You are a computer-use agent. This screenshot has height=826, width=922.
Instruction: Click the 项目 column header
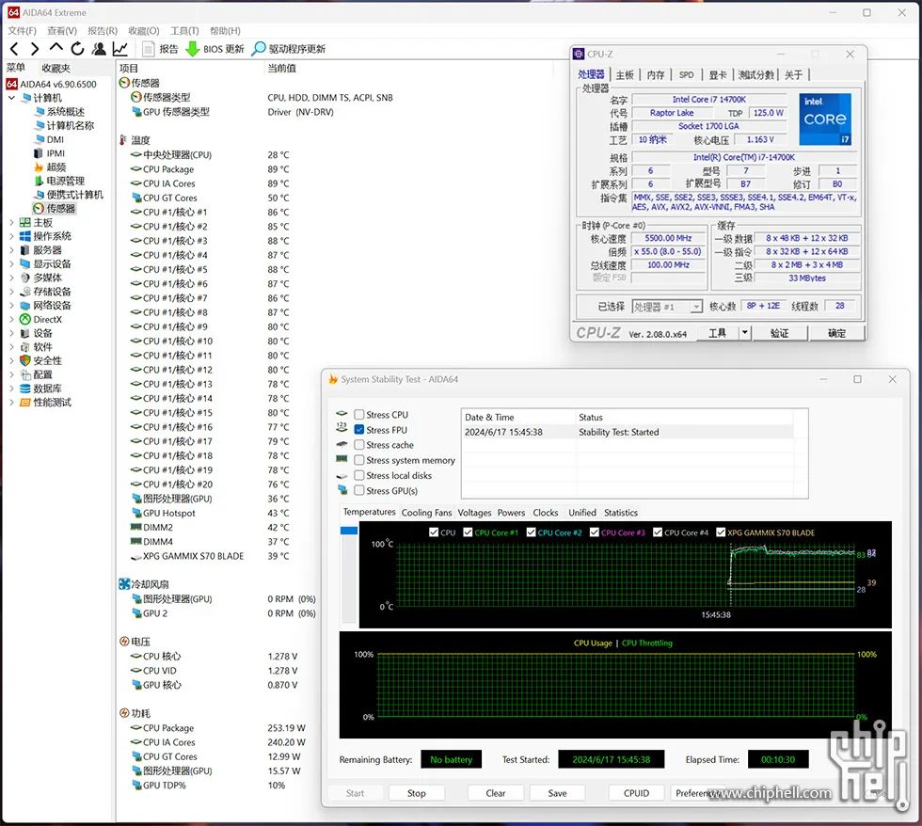click(x=129, y=68)
